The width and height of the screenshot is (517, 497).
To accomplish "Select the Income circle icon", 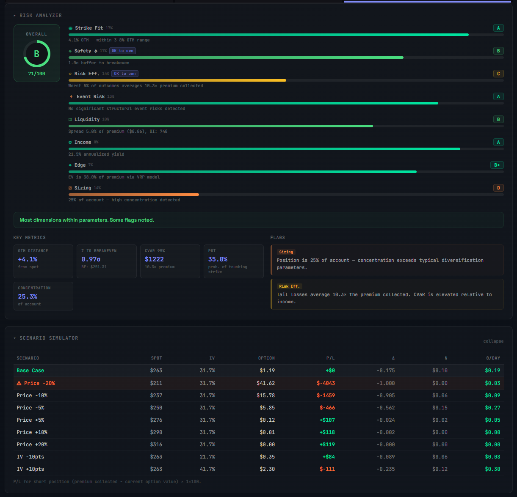I will click(70, 142).
